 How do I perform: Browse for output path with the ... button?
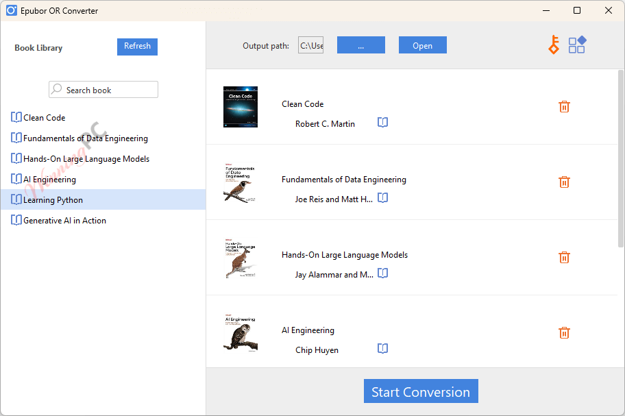pyautogui.click(x=360, y=45)
